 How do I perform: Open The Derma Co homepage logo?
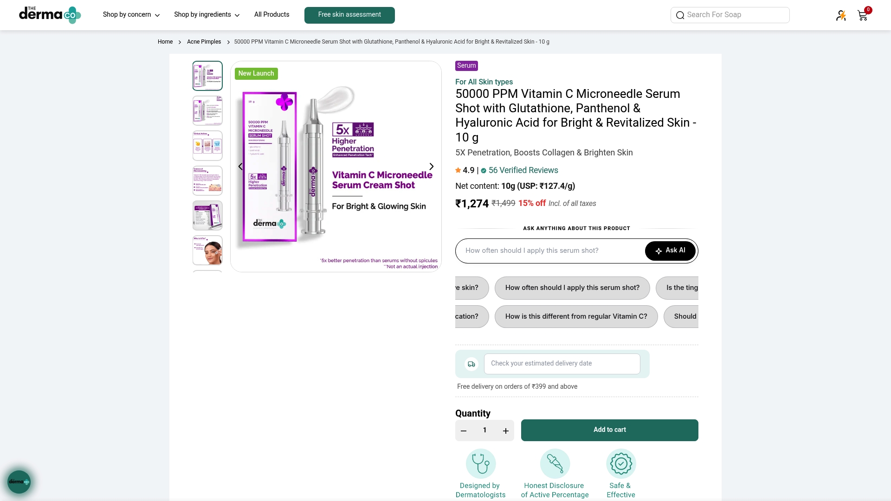[x=50, y=15]
